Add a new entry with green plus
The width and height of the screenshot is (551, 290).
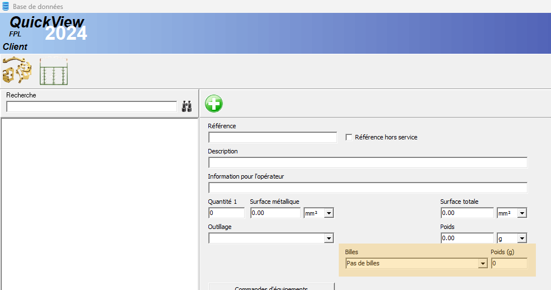(213, 104)
